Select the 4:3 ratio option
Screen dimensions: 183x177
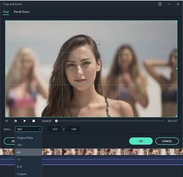coord(28,152)
